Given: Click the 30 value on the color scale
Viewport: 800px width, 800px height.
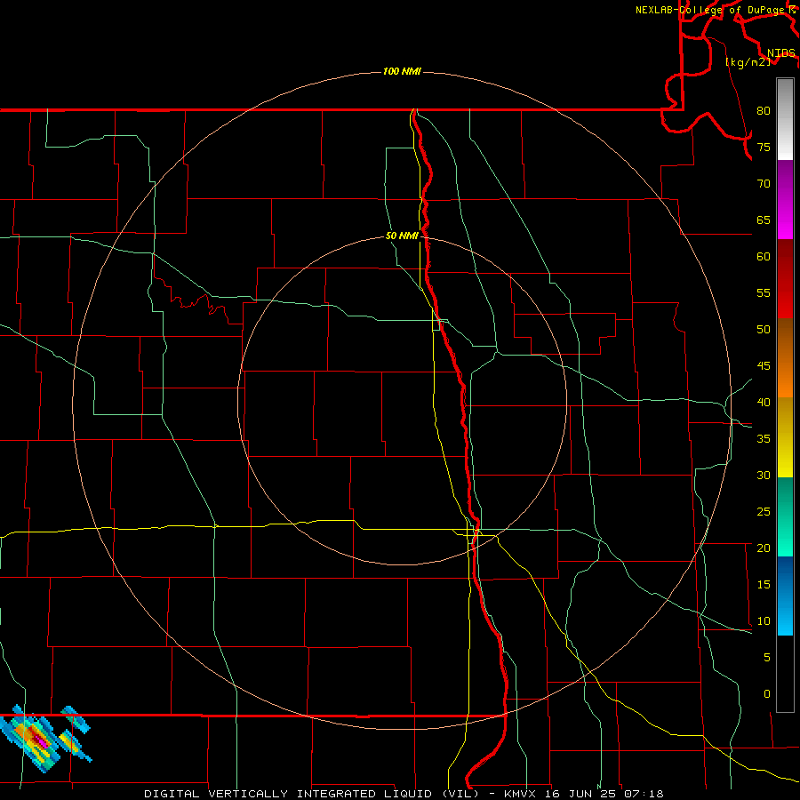Looking at the screenshot, I should coord(764,476).
